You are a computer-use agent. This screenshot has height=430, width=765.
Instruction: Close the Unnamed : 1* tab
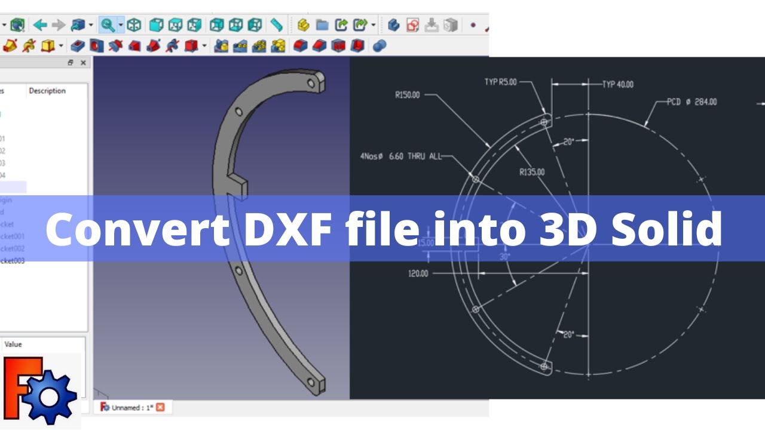coord(160,407)
